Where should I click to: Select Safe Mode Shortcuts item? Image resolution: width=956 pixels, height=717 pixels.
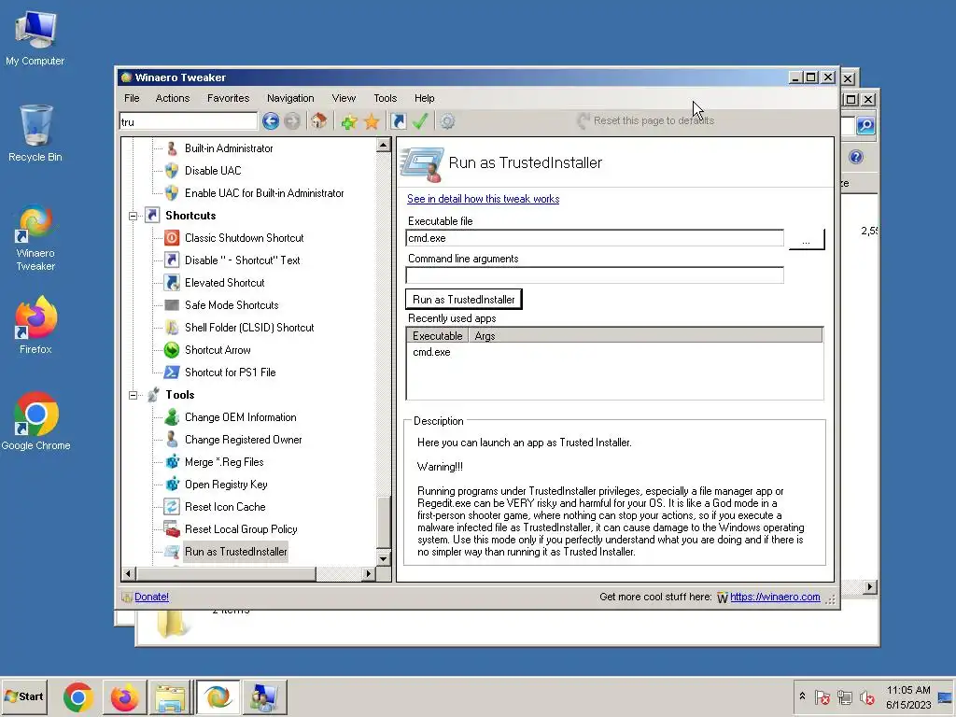pyautogui.click(x=232, y=305)
